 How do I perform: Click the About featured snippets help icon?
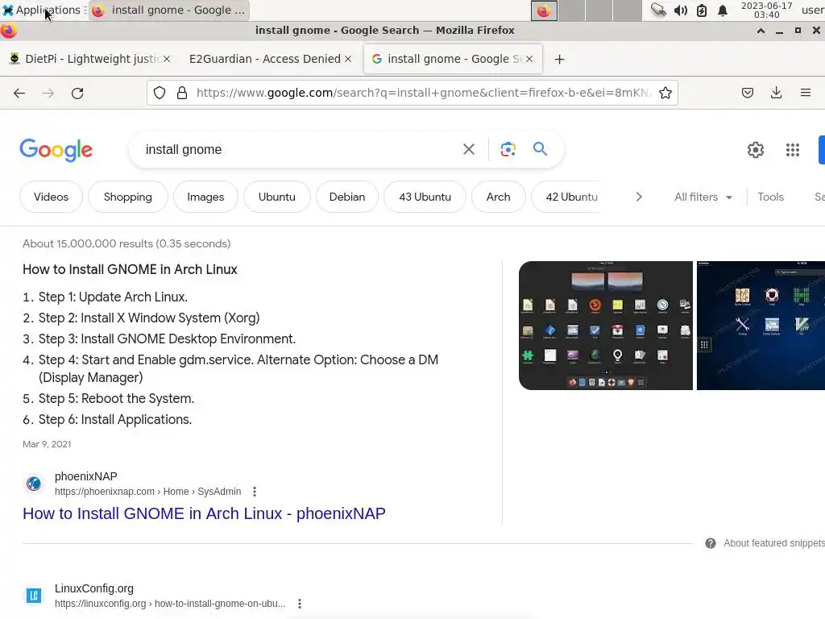(x=711, y=543)
